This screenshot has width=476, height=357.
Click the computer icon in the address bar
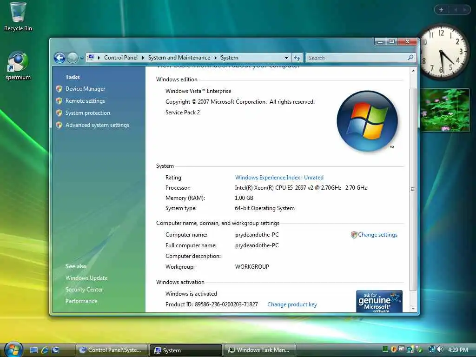[x=91, y=57]
